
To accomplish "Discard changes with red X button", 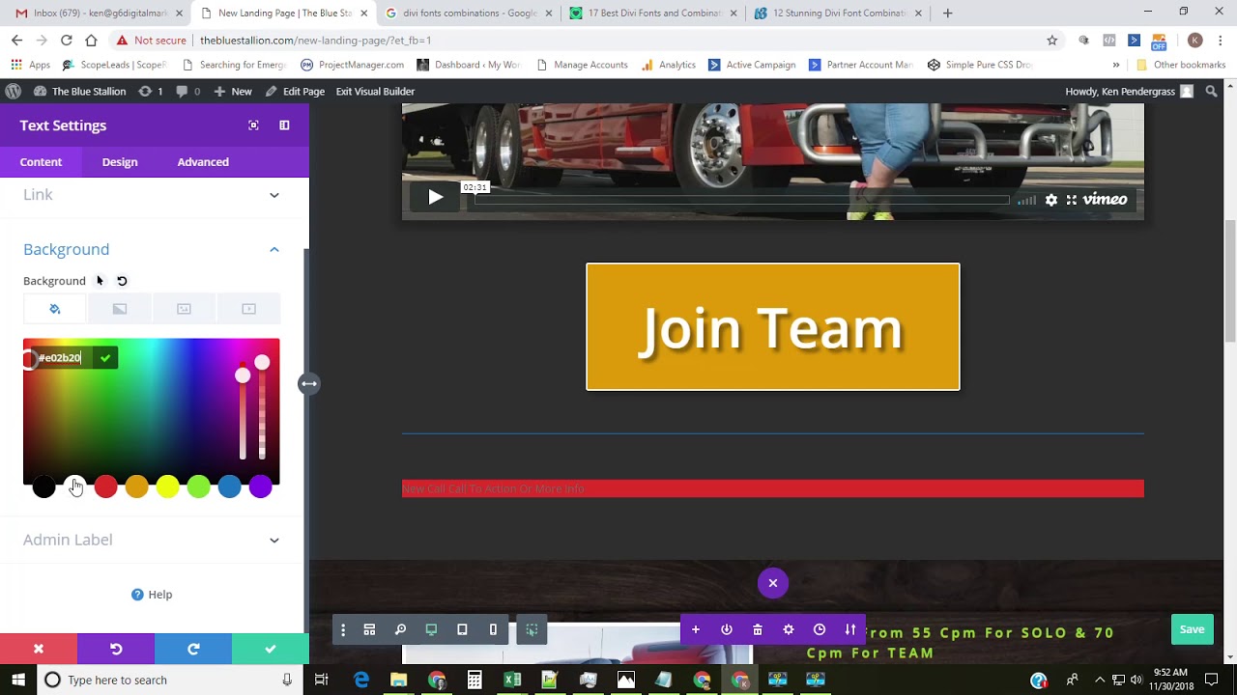I will 39,649.
